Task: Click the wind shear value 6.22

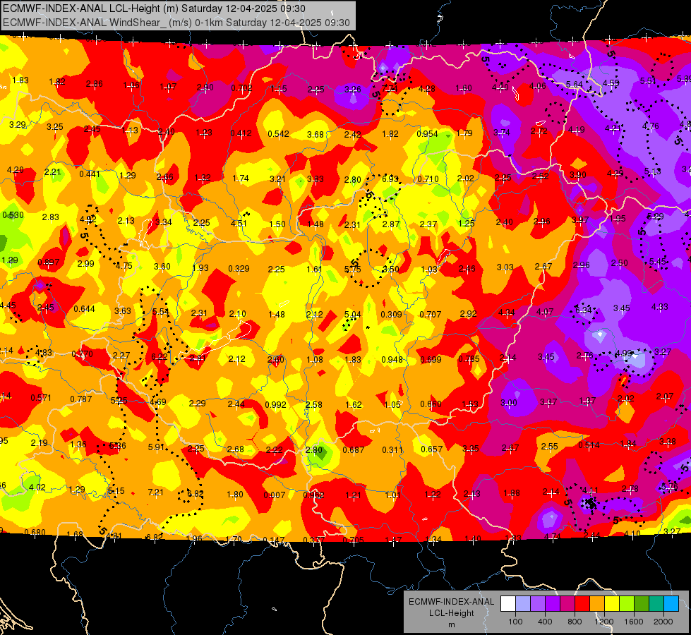Action: click(160, 356)
